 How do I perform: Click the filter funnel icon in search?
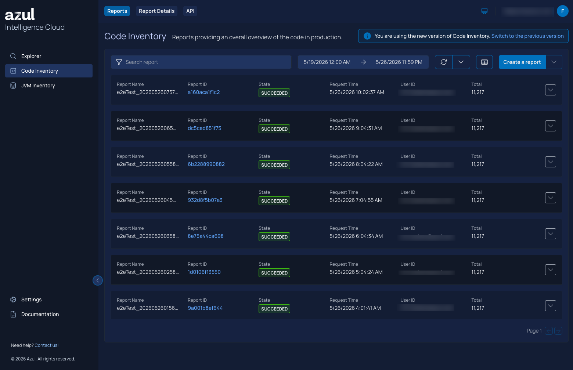click(x=119, y=62)
